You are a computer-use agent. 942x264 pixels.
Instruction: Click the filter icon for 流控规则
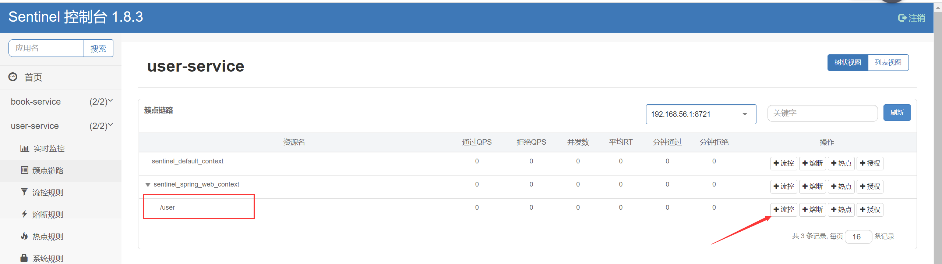(24, 192)
